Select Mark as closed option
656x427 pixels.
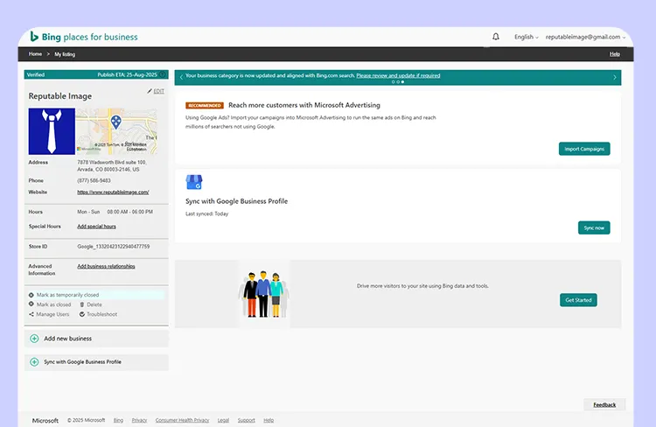tap(50, 304)
